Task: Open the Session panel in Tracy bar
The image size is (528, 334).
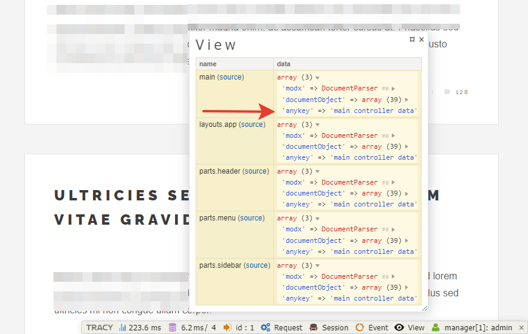Action: [329, 327]
